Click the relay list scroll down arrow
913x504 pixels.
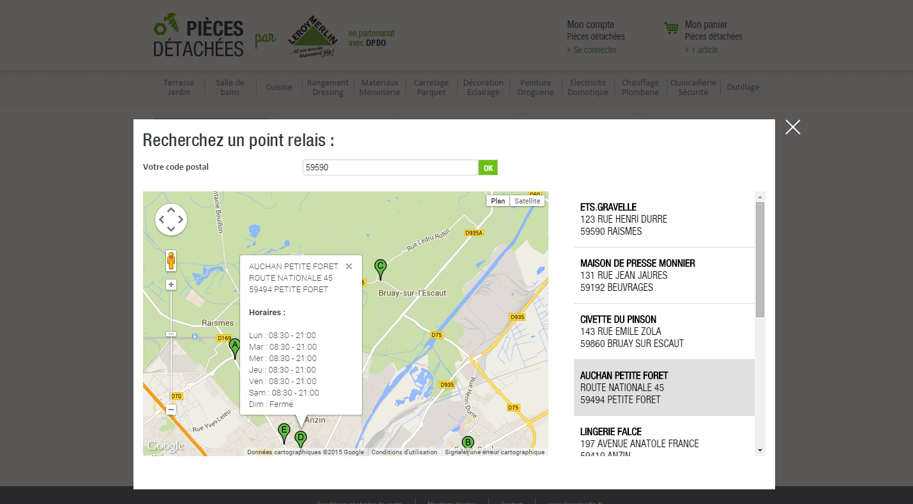click(760, 450)
